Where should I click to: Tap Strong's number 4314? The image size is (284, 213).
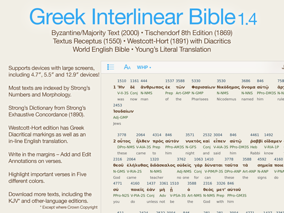(157, 135)
